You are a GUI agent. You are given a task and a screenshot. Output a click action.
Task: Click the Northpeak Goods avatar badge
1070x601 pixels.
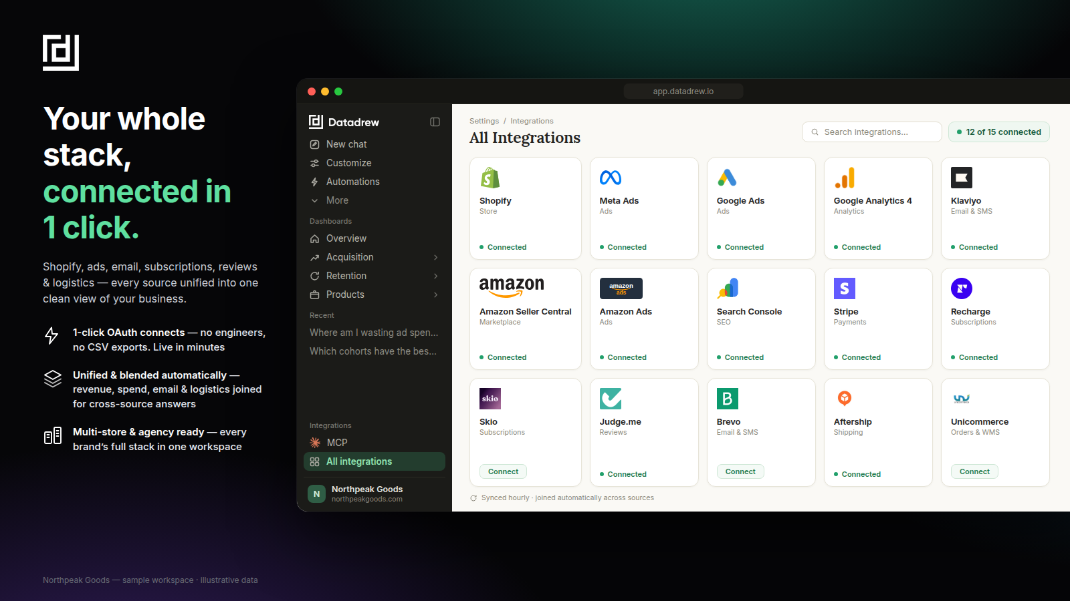click(x=317, y=494)
